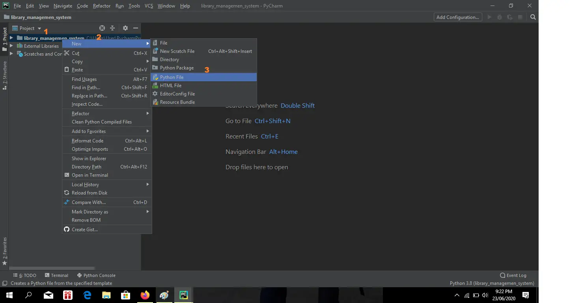Open Firefox from the Windows taskbar
582x303 pixels.
point(145,295)
